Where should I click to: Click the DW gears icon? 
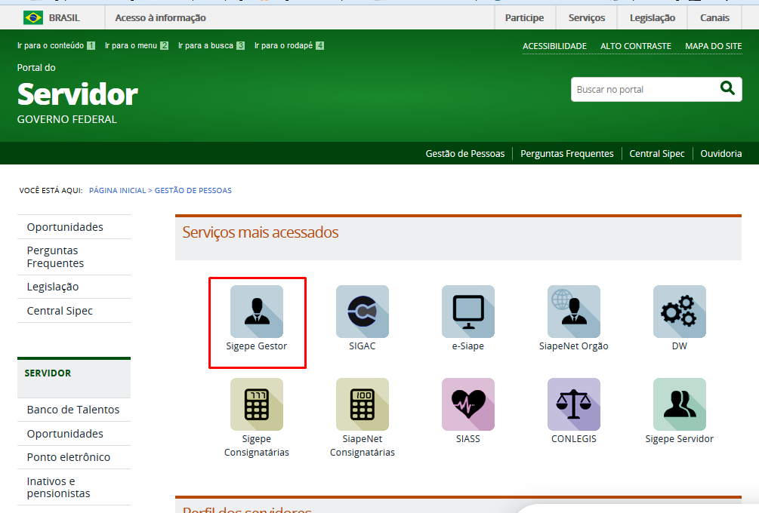pos(680,311)
